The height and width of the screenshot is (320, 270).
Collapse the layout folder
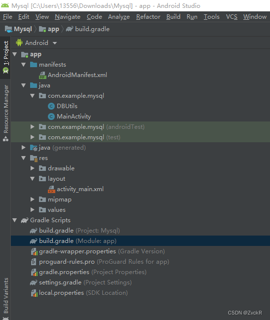(x=33, y=179)
